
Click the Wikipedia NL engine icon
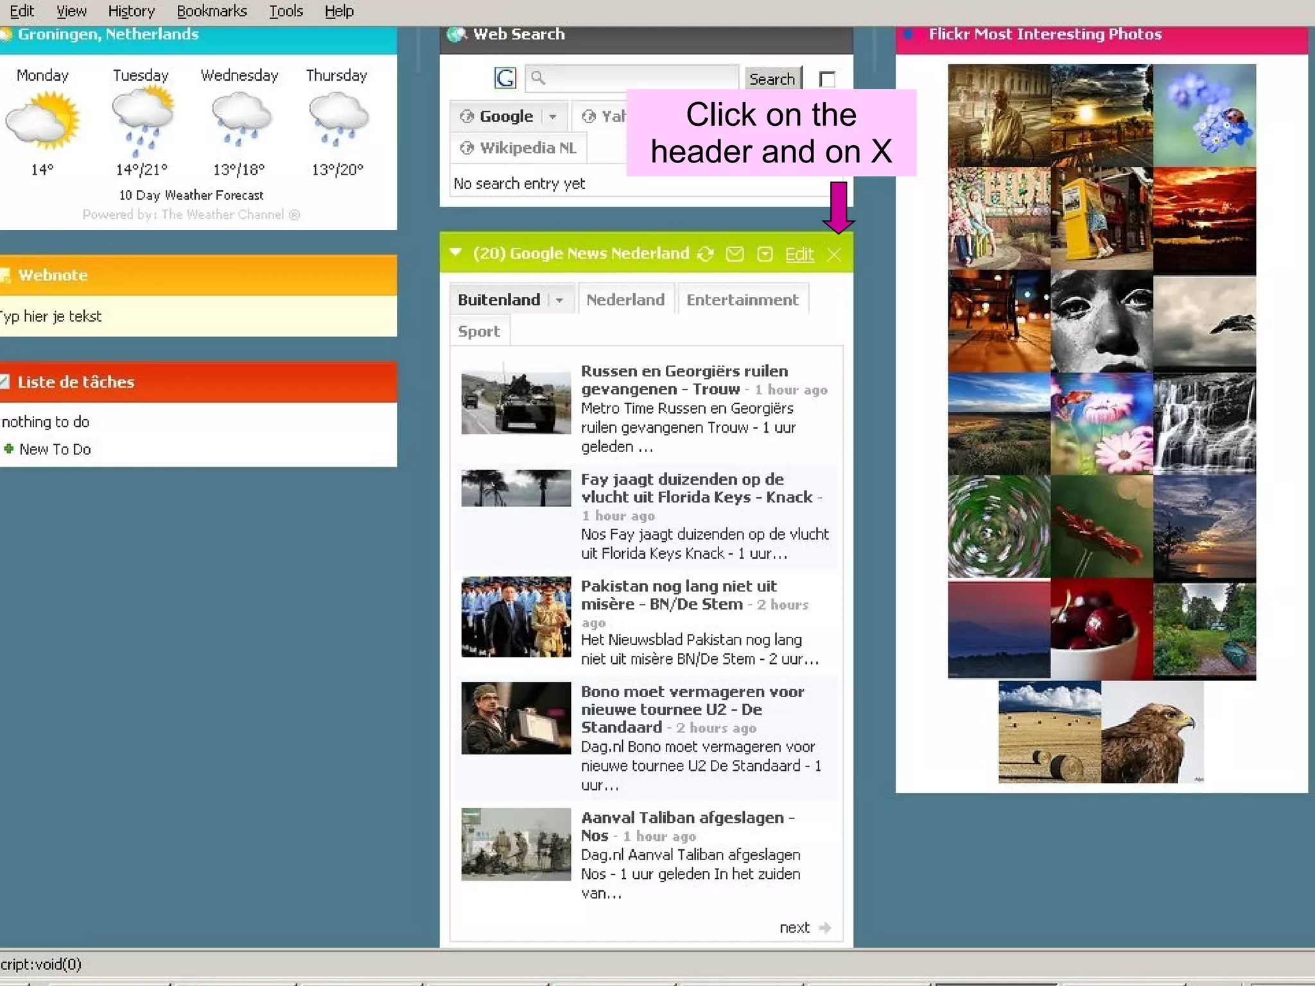tap(467, 148)
